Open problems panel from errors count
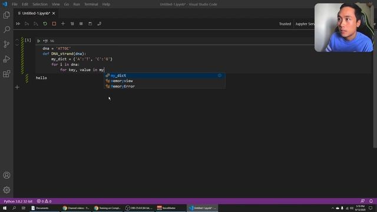 click(44, 201)
